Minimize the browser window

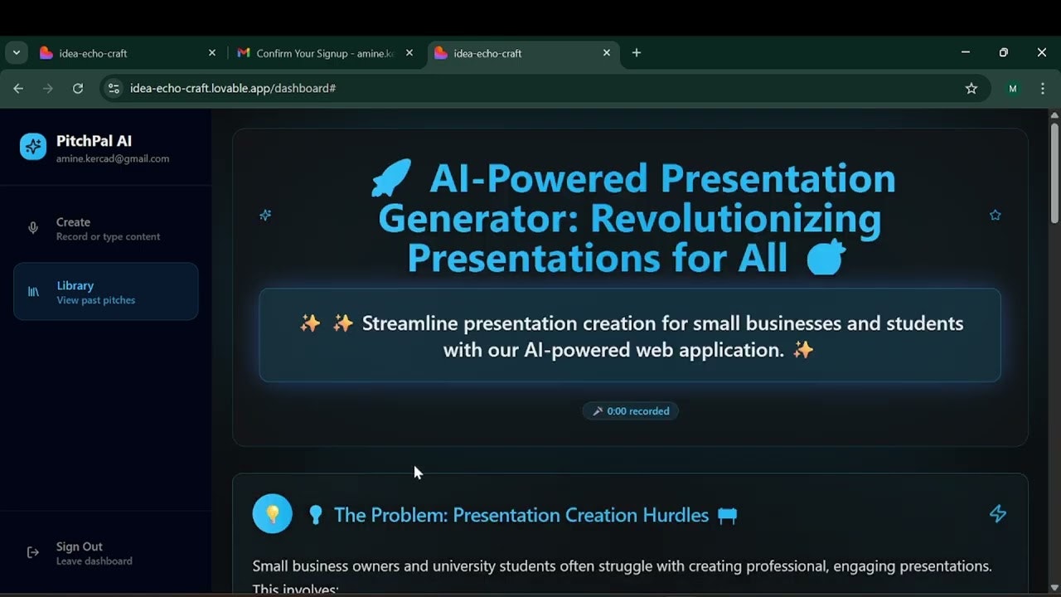[966, 52]
